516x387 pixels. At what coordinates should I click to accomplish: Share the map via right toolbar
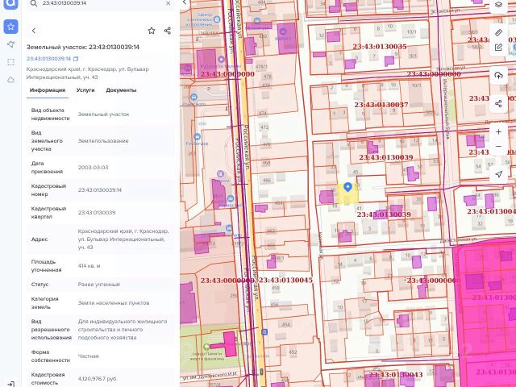pos(499,103)
